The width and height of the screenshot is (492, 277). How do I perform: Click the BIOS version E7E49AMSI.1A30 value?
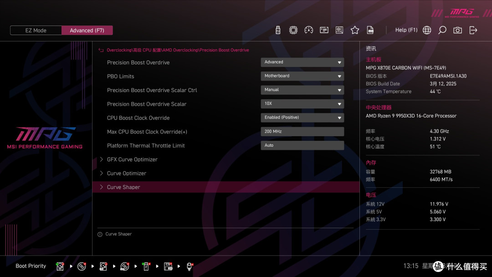point(448,76)
